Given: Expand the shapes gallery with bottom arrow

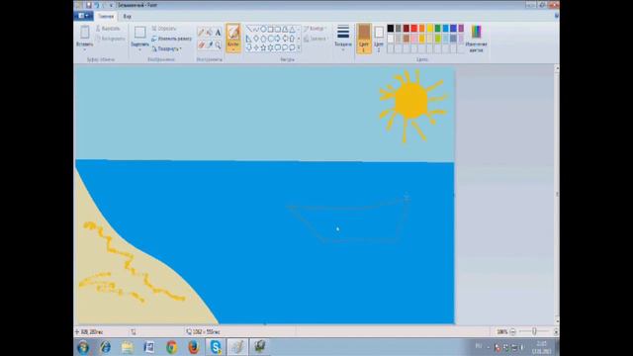Looking at the screenshot, I should click(x=299, y=47).
